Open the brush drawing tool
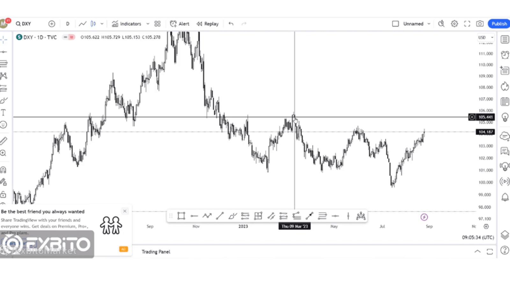 4,100
